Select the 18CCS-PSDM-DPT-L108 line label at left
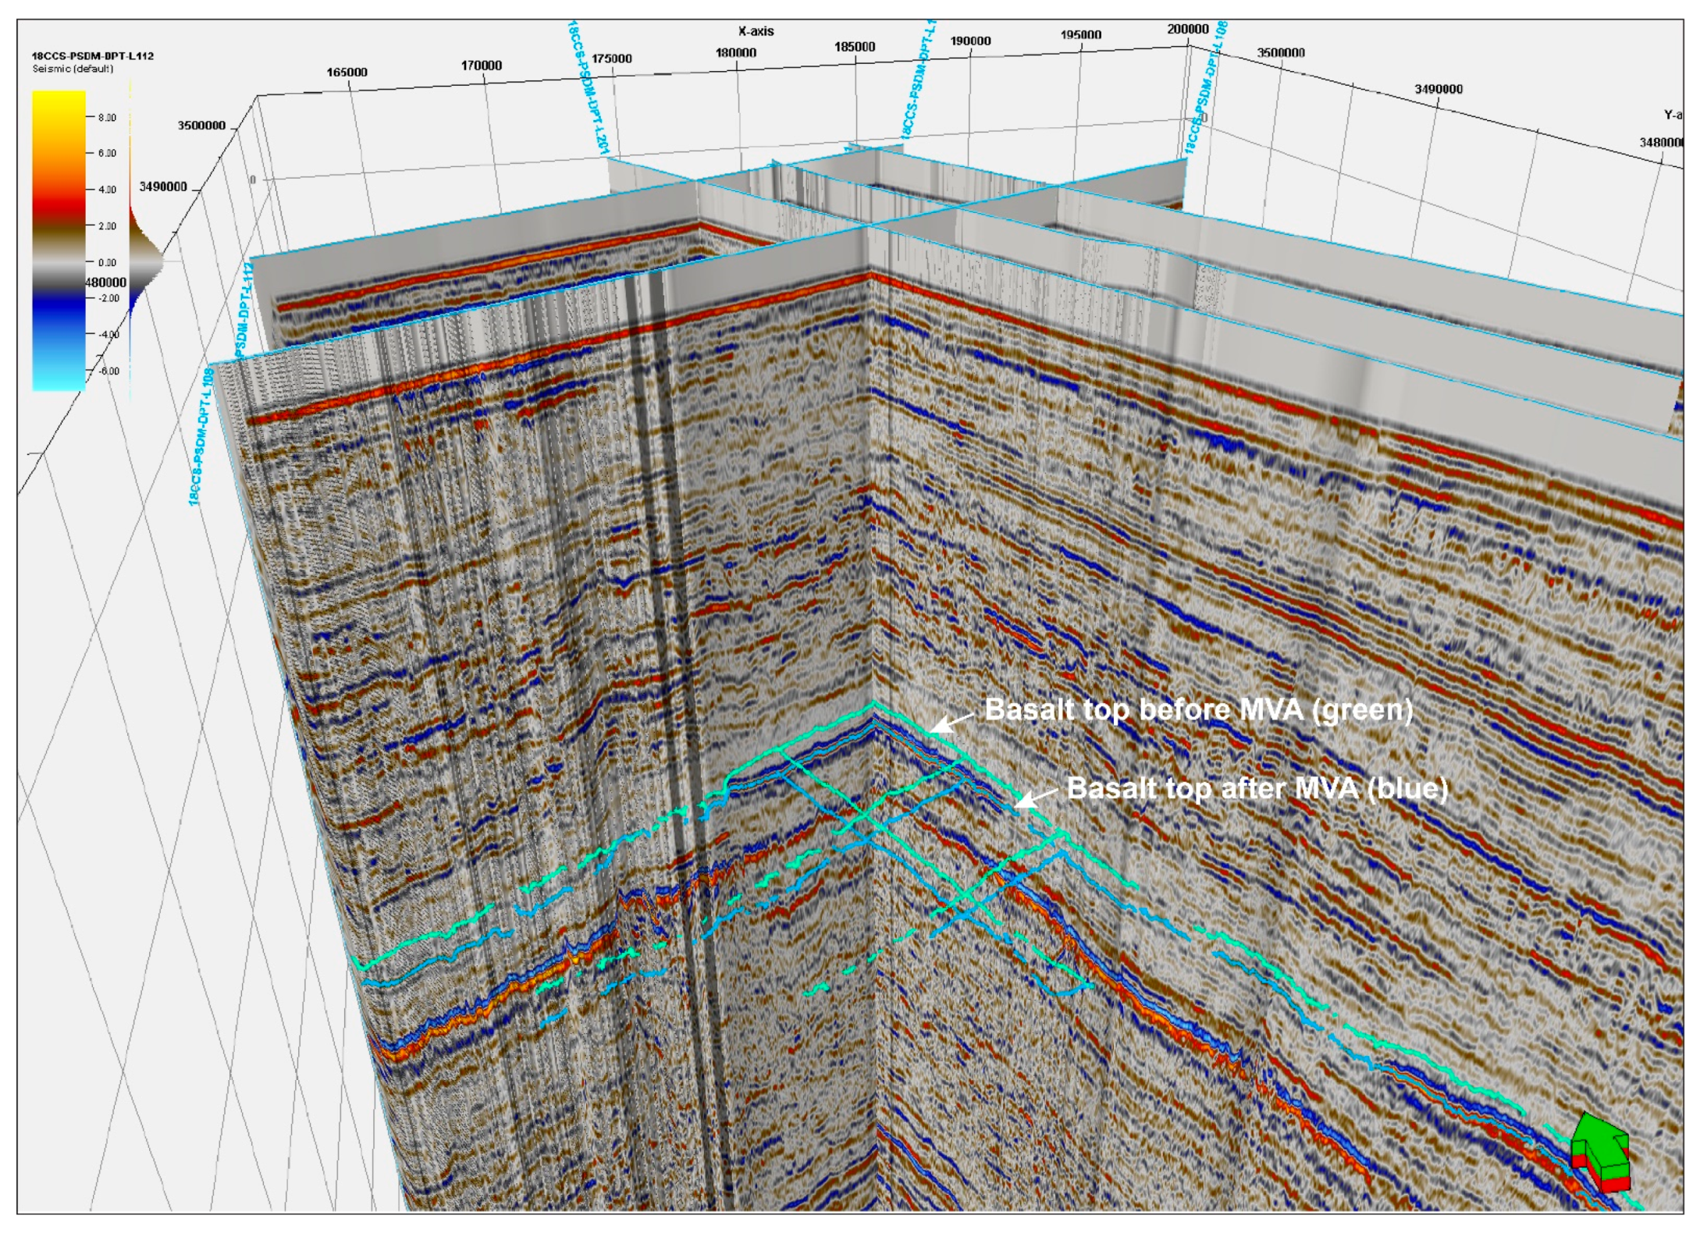 pos(201,437)
